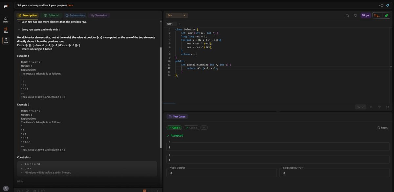The image size is (394, 192).
Task: Open Track in the sidebar
Action: click(6, 41)
